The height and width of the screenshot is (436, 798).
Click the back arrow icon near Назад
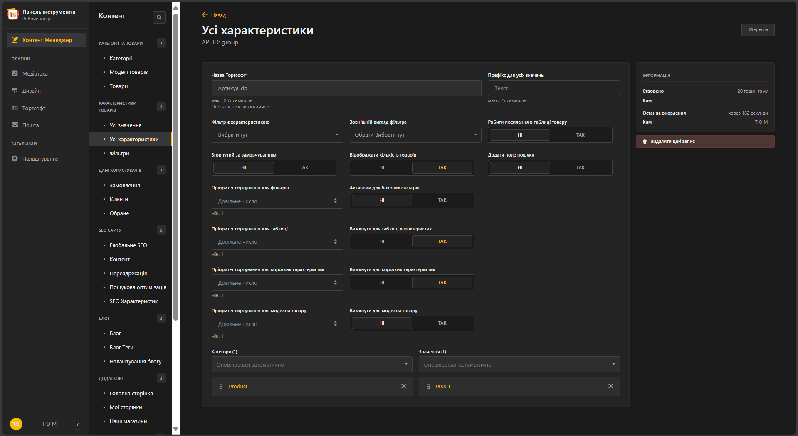(205, 15)
